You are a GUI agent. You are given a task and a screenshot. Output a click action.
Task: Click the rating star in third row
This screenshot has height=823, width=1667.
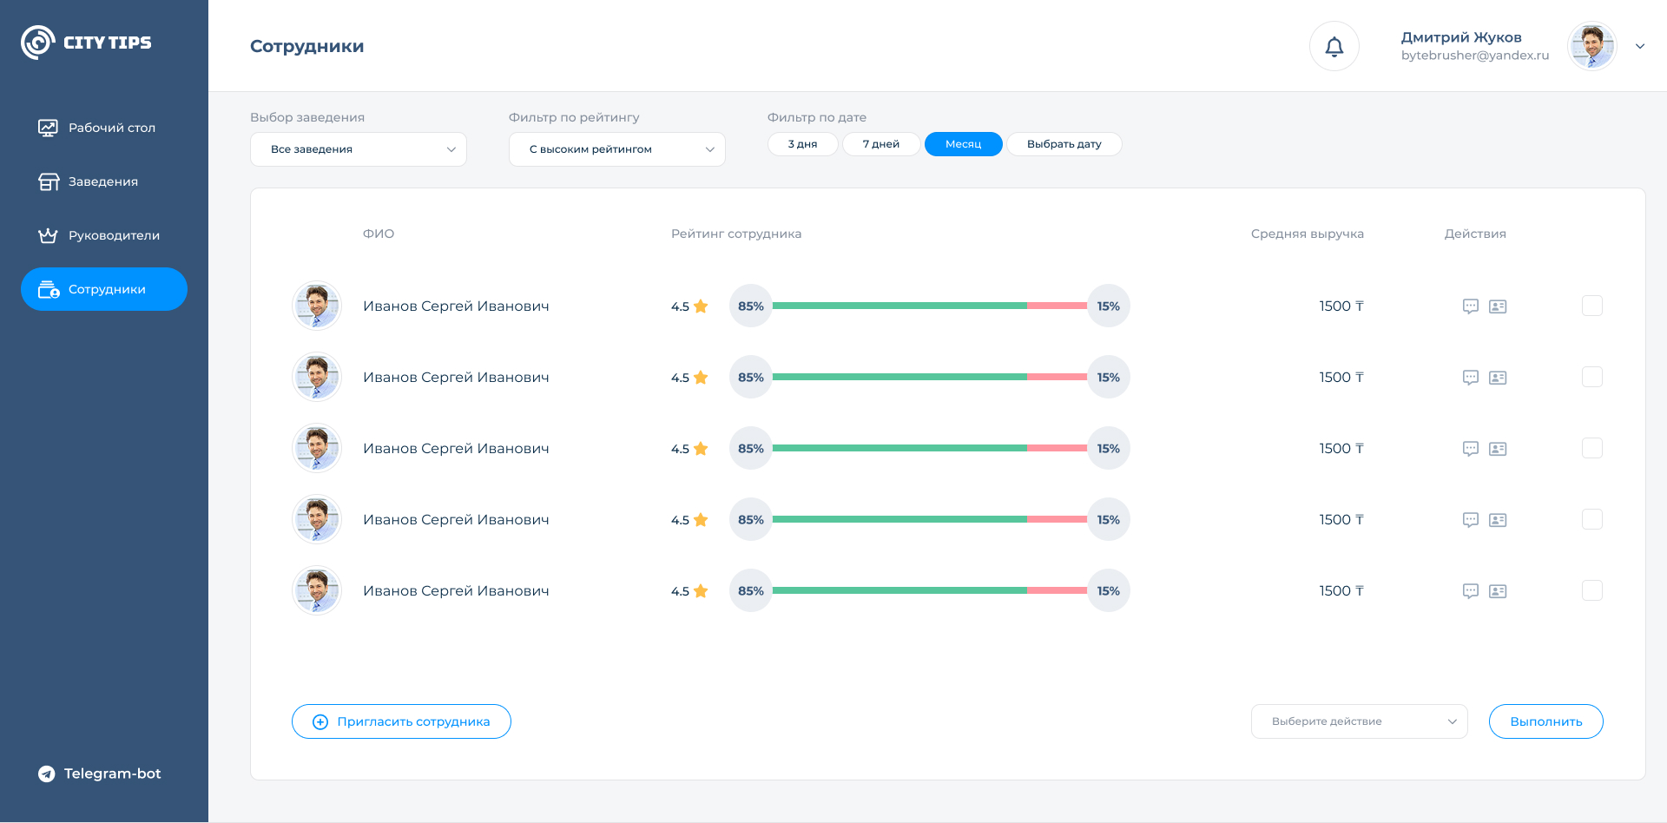tap(701, 448)
